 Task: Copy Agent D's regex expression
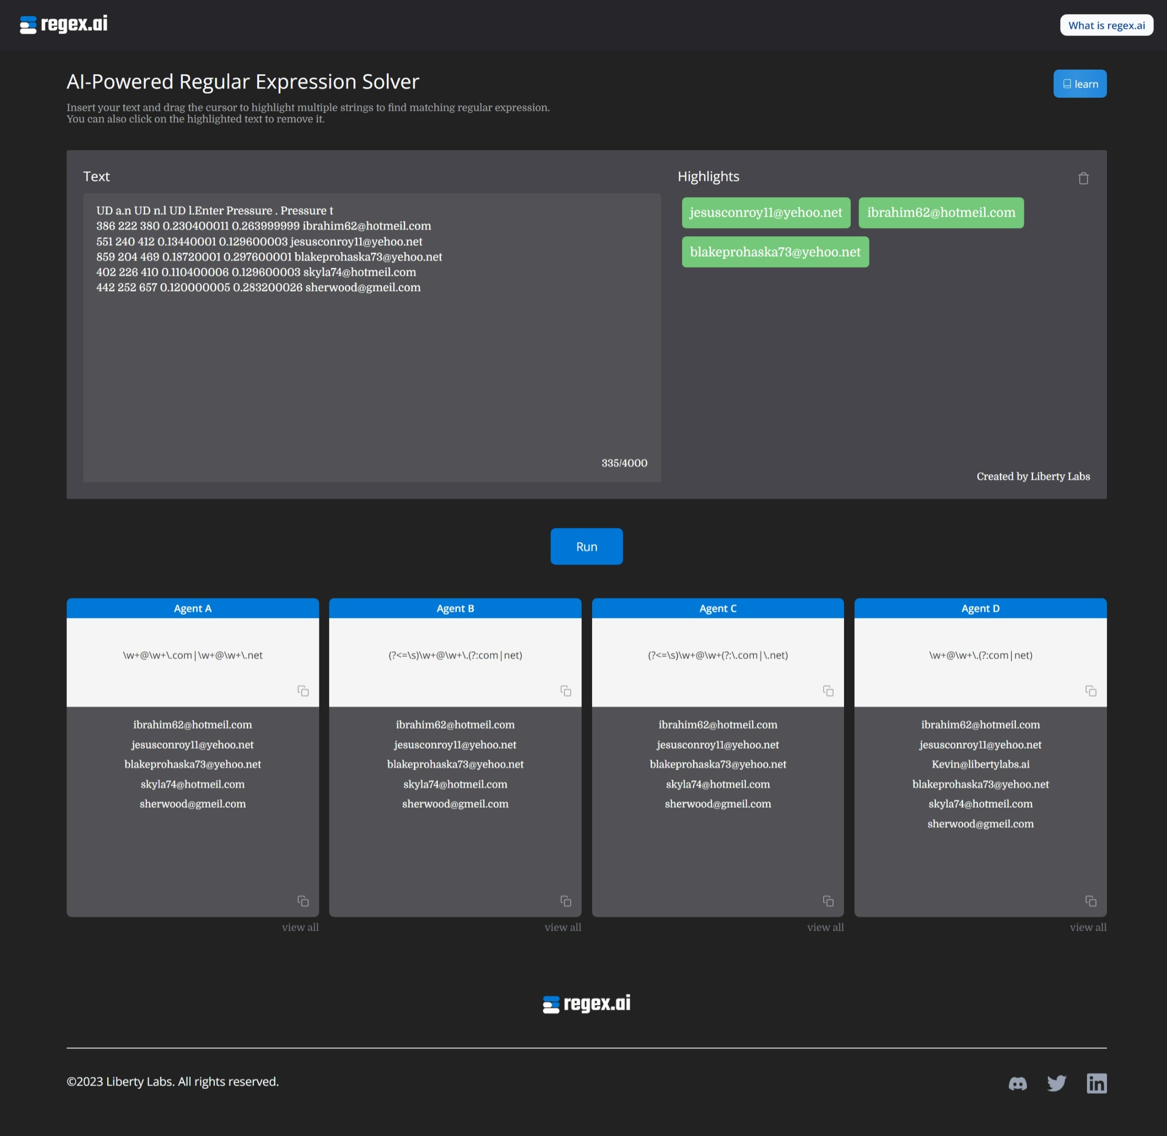pyautogui.click(x=1090, y=691)
